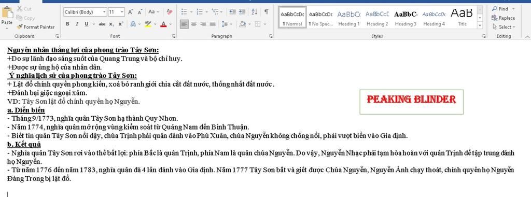The height and width of the screenshot is (197, 531).
Task: Activate the Format Painter tool
Action: (35, 27)
